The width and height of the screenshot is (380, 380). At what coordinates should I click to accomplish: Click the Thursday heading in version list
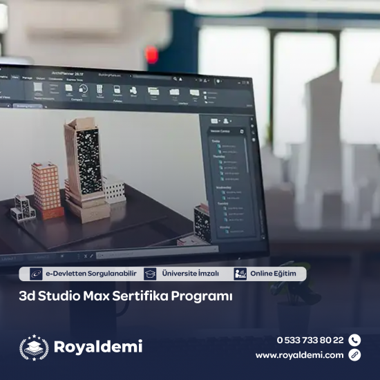tap(219, 157)
